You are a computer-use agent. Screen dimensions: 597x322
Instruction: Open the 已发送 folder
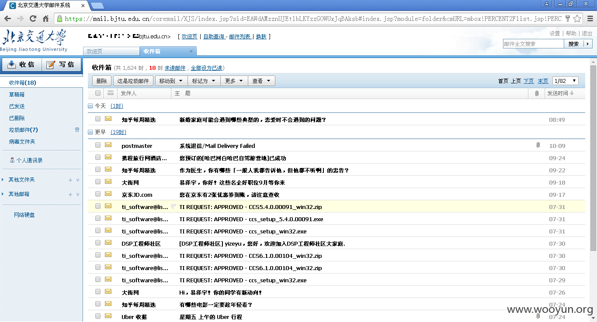point(17,106)
